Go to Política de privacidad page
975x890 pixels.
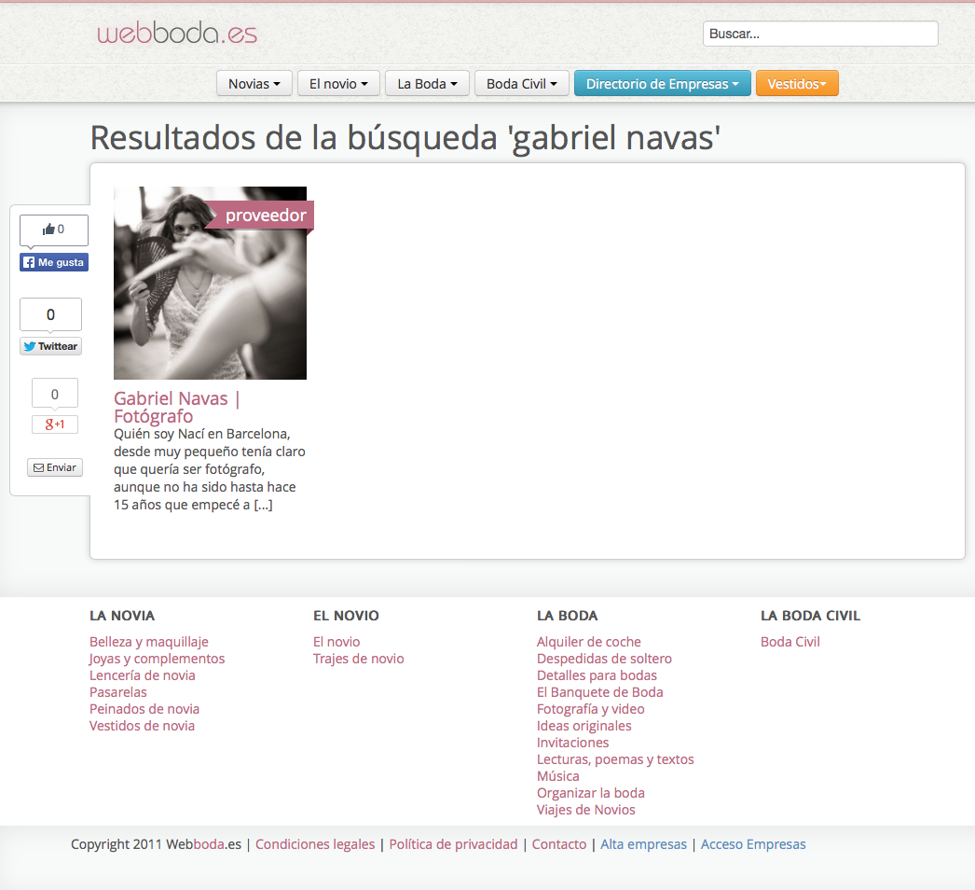(453, 844)
